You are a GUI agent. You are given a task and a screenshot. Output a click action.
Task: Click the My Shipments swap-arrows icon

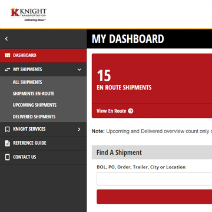click(7, 69)
